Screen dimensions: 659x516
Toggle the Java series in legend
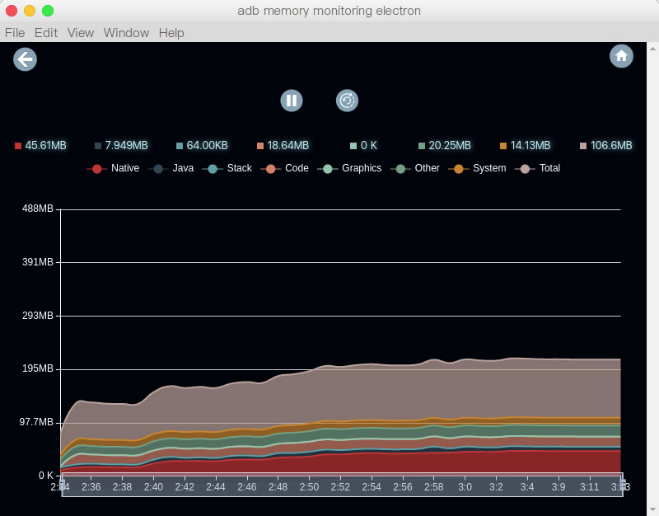(172, 168)
